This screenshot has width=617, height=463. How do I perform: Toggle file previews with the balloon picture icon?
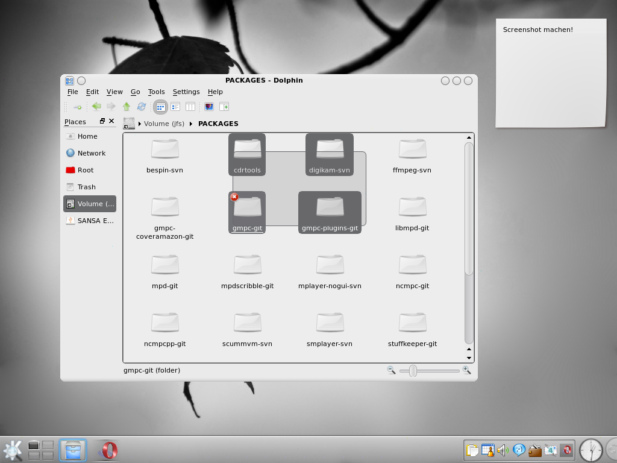tap(209, 107)
